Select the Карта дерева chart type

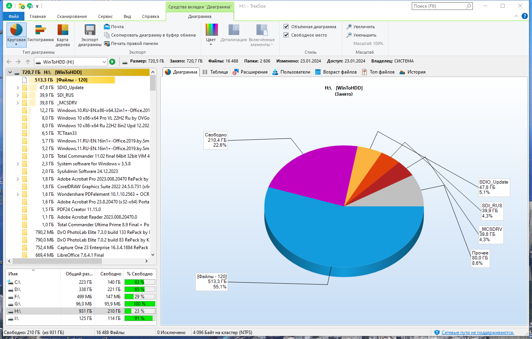coord(63,35)
